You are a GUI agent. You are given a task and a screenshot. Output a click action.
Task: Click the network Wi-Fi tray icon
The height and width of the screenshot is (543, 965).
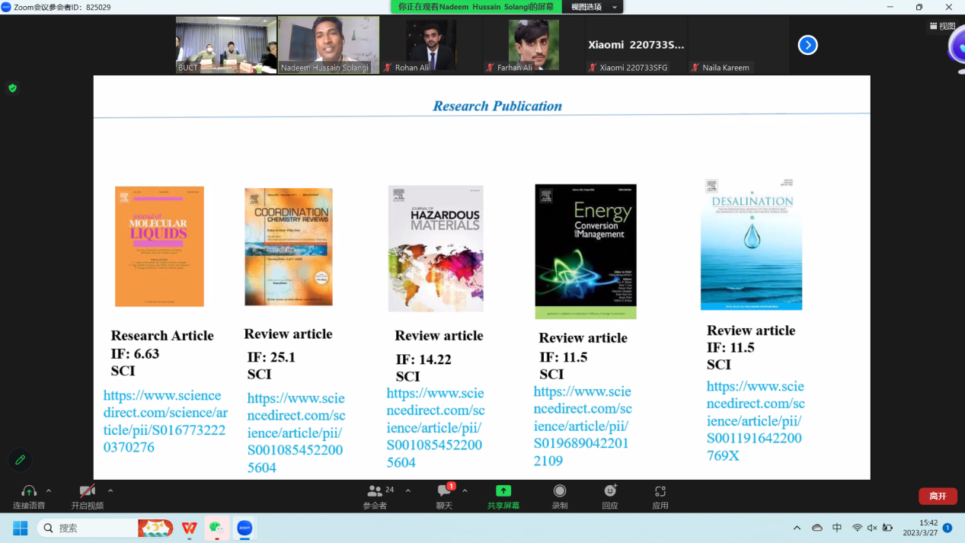tap(858, 528)
